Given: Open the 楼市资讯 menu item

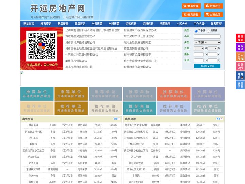Looking at the screenshot, I should coord(46,24).
